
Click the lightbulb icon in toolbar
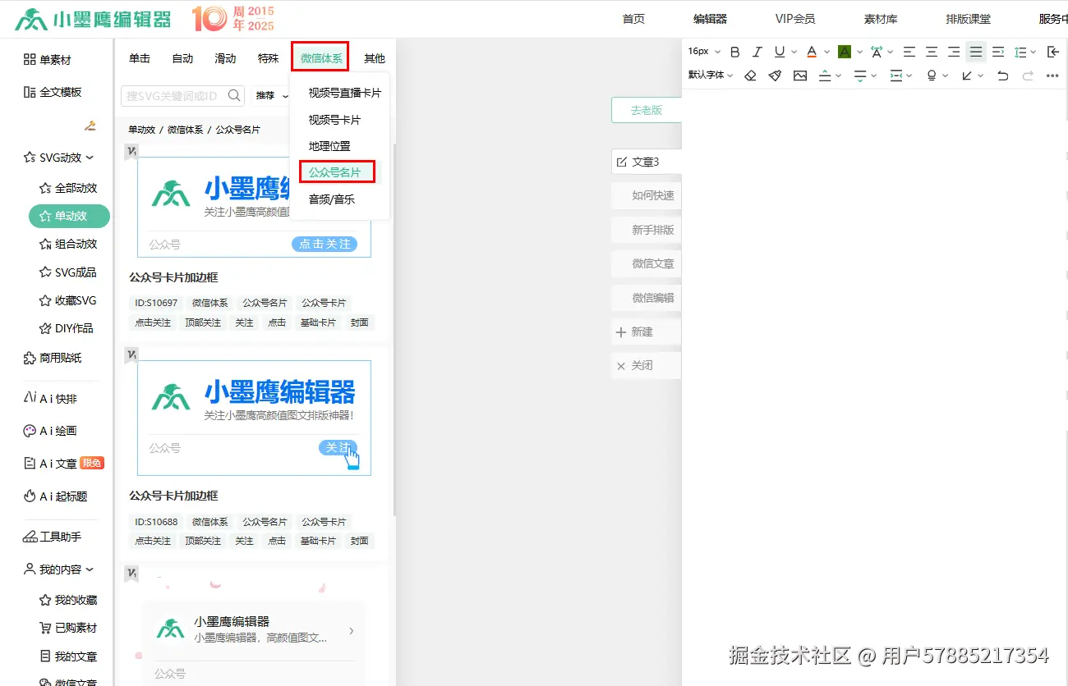pyautogui.click(x=932, y=75)
